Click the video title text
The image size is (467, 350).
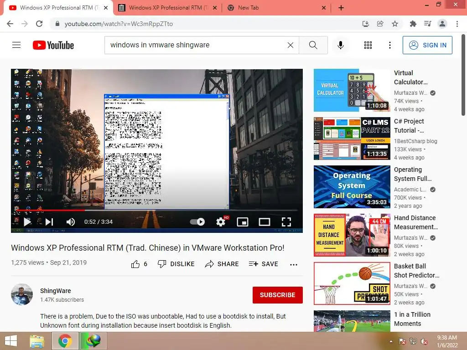pos(148,247)
